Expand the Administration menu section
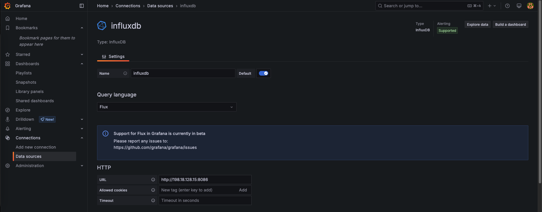The image size is (542, 212). pos(82,166)
